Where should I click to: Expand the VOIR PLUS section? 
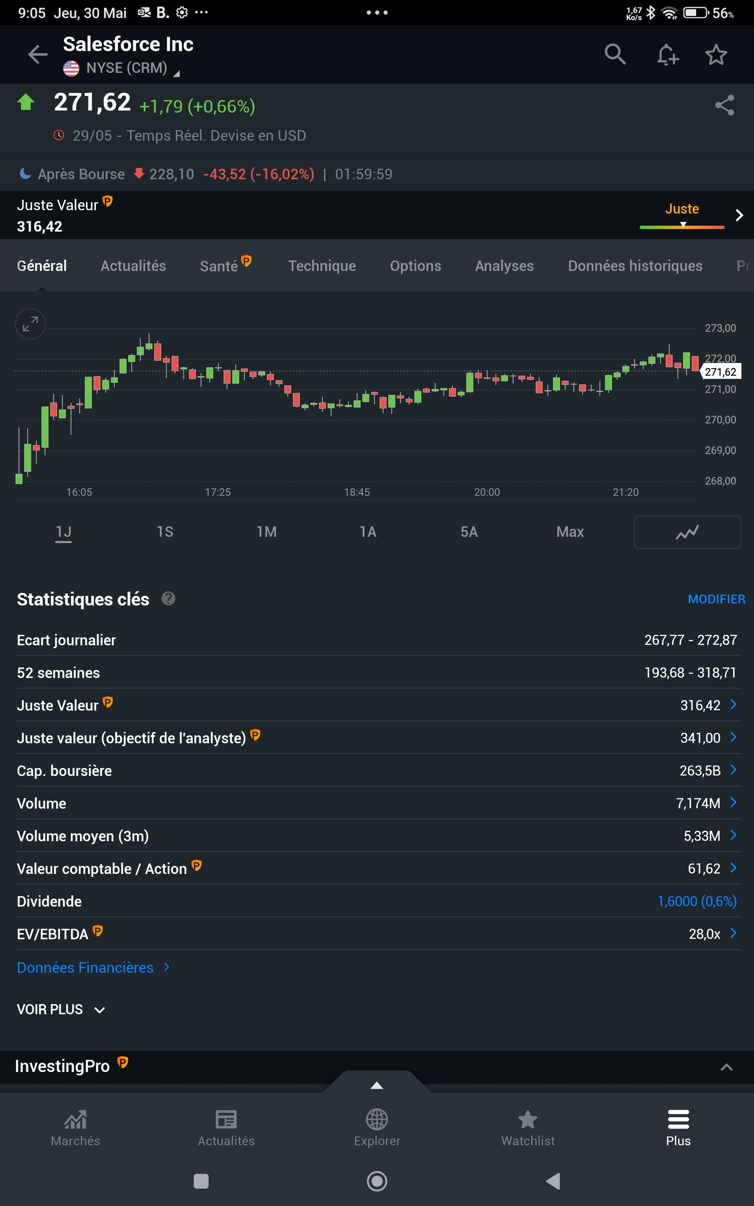(61, 1010)
